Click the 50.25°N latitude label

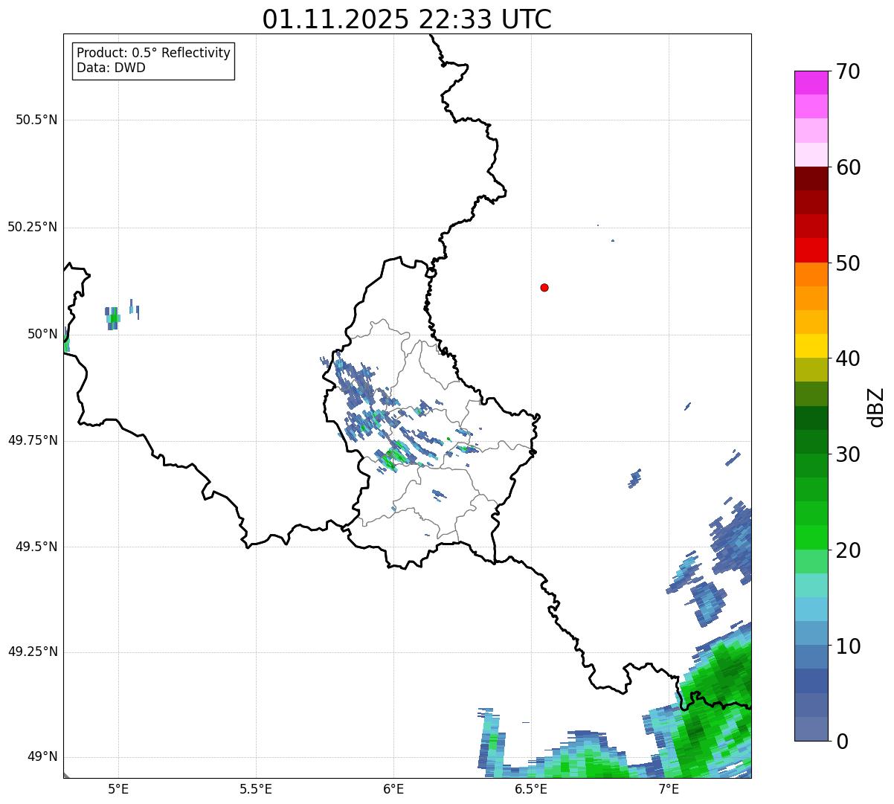[32, 227]
